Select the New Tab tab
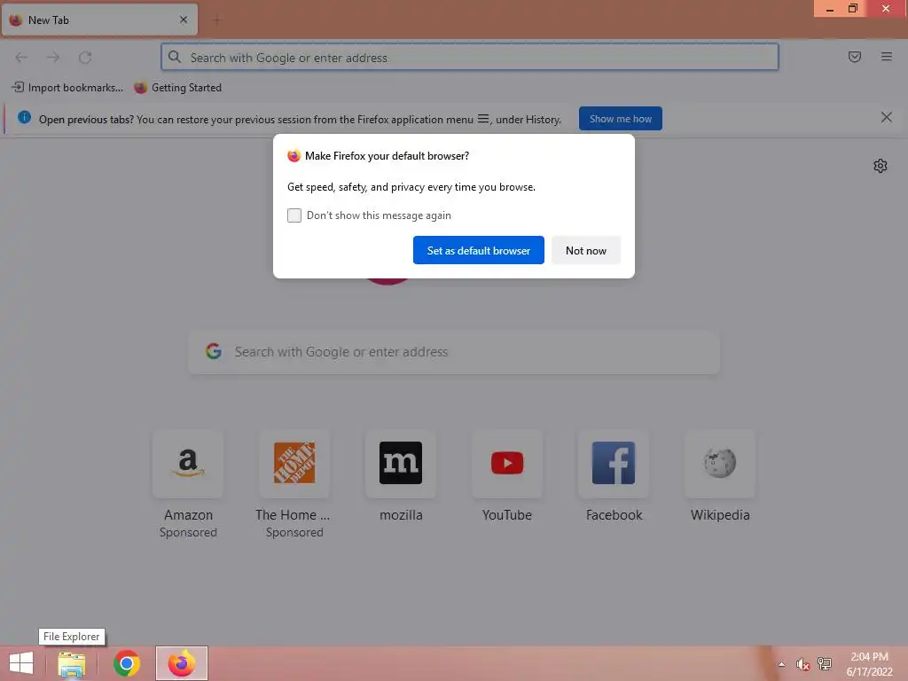The image size is (908, 681). (99, 20)
